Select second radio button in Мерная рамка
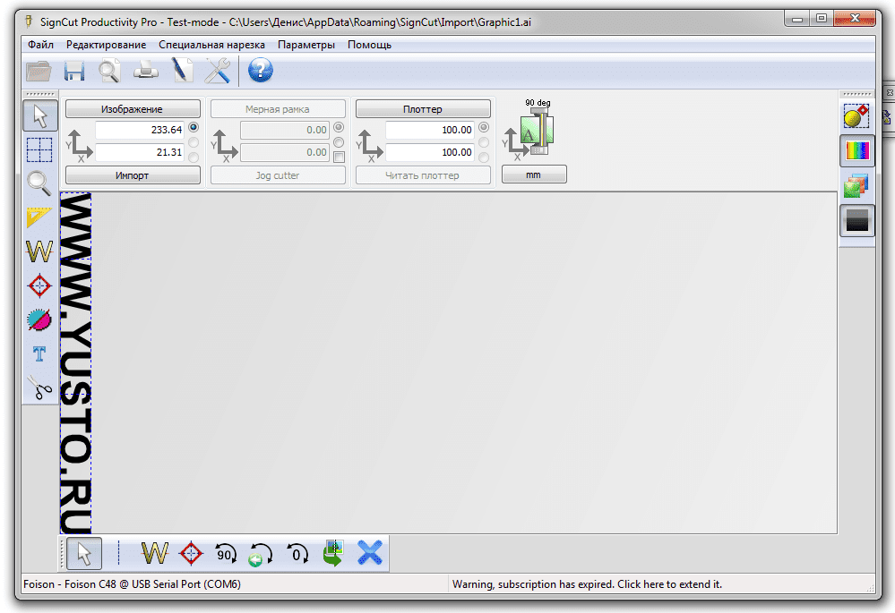Image resolution: width=895 pixels, height=613 pixels. (x=339, y=142)
